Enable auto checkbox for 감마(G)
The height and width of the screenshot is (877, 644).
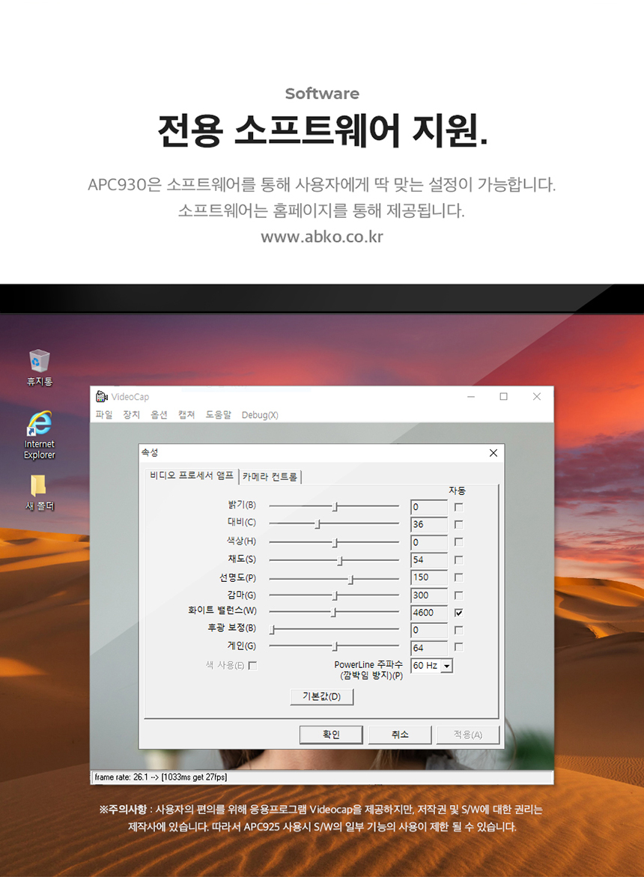tap(459, 595)
